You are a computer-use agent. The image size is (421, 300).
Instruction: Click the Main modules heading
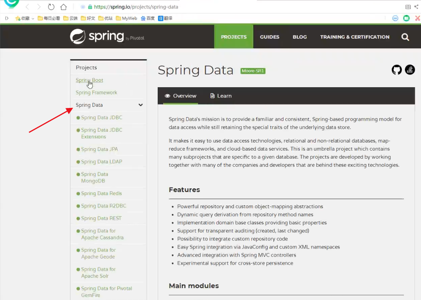point(193,286)
